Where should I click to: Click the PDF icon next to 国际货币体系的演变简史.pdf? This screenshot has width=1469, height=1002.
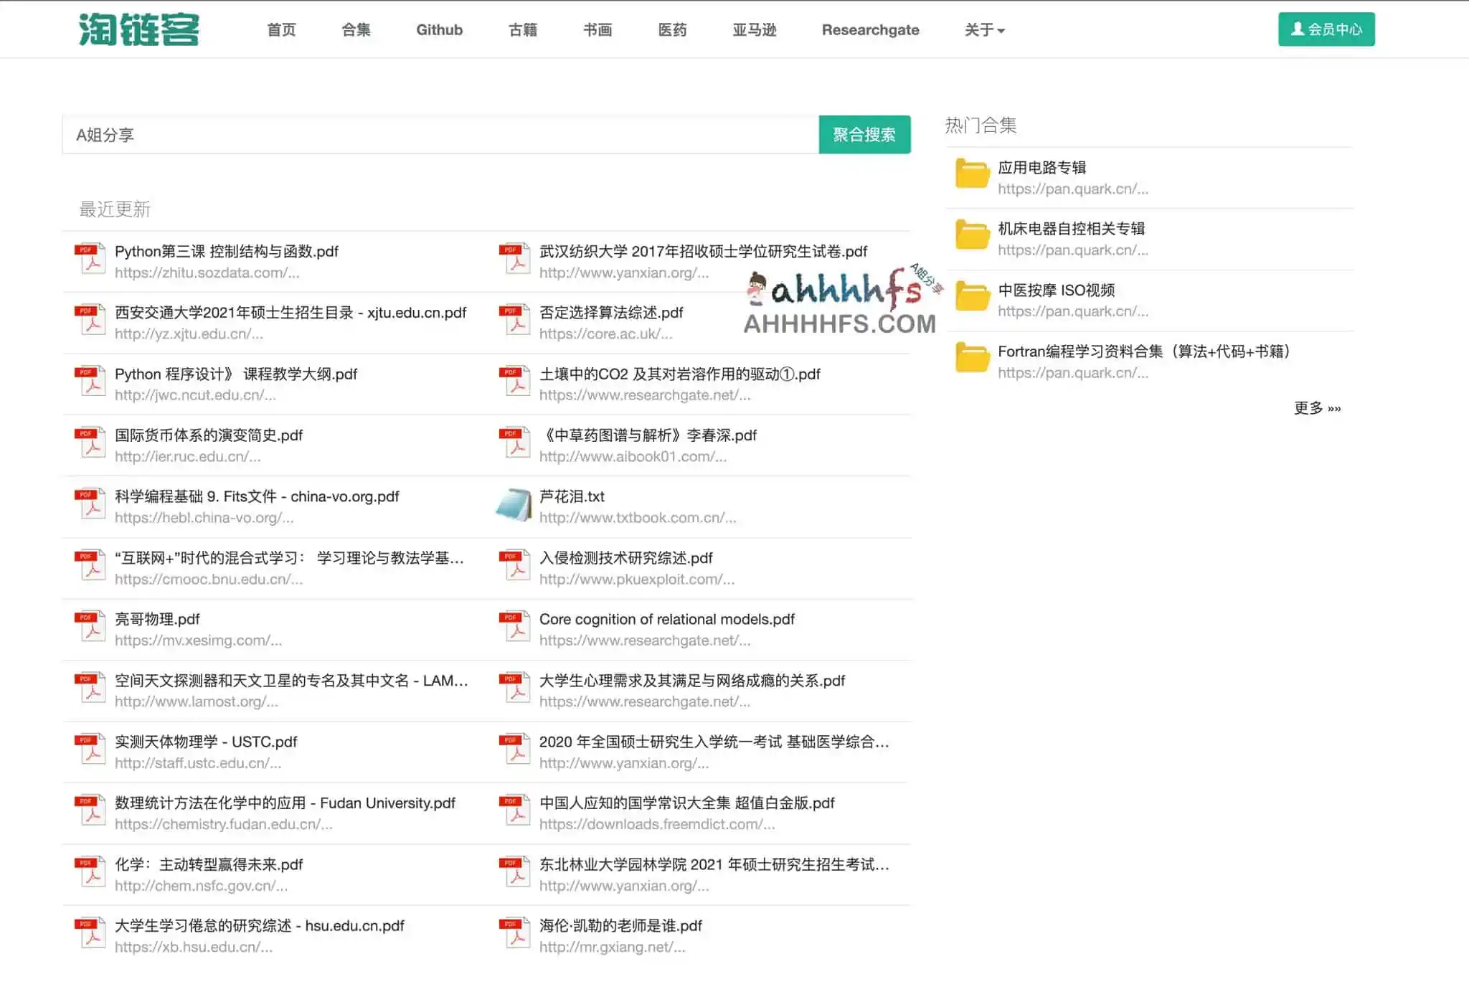[89, 443]
